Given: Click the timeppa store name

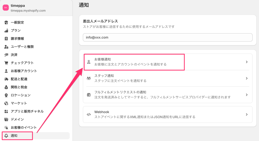Looking at the screenshot, I should click(x=18, y=6).
